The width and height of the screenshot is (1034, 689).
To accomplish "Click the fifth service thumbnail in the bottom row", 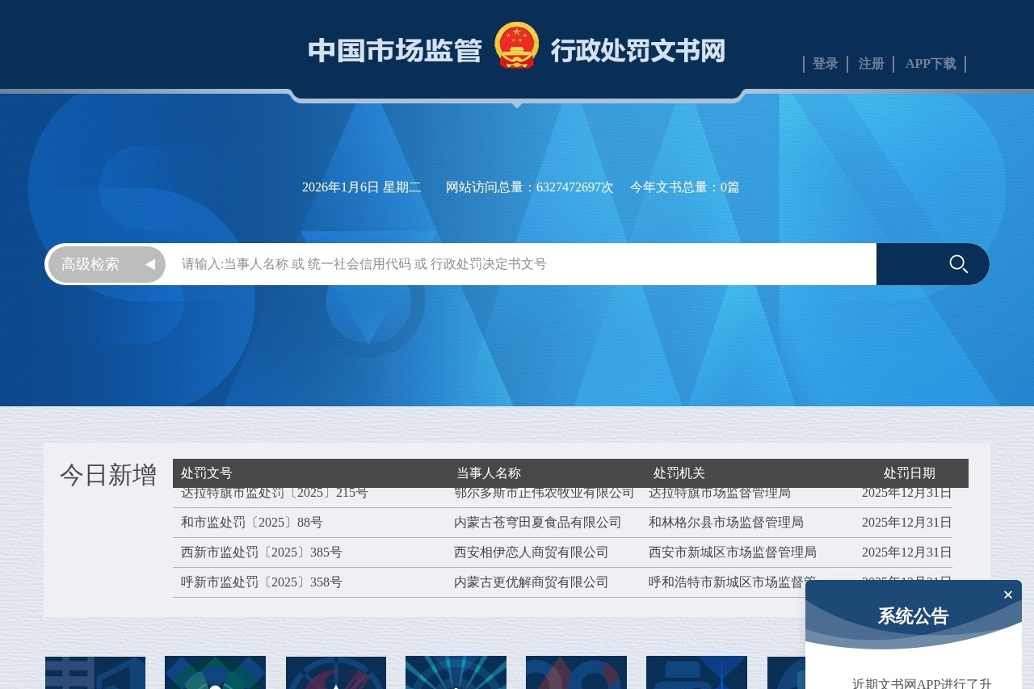I will click(576, 673).
